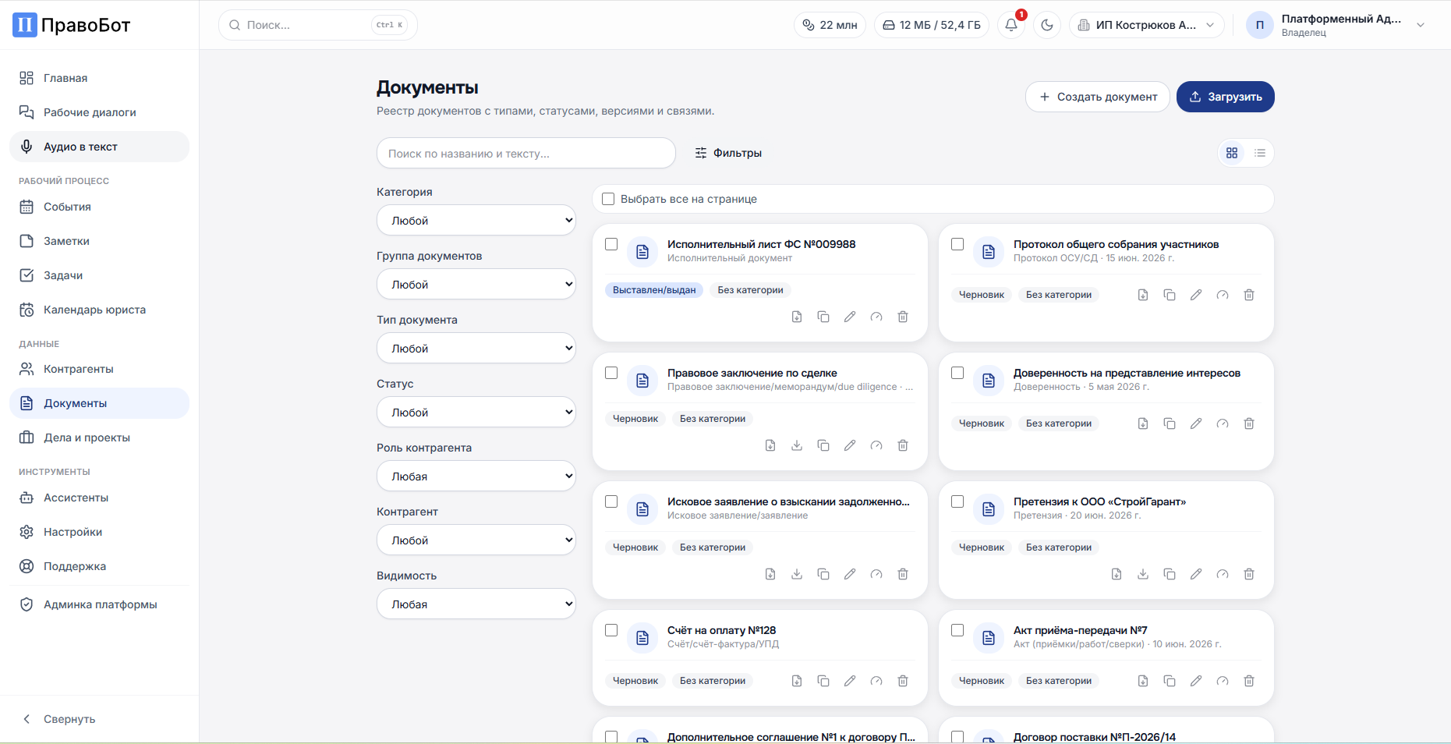Switch to list view of documents
Image resolution: width=1451 pixels, height=744 pixels.
pyautogui.click(x=1260, y=153)
